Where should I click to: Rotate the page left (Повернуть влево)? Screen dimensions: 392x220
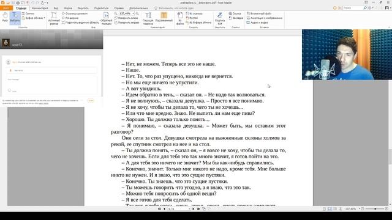(x=126, y=18)
